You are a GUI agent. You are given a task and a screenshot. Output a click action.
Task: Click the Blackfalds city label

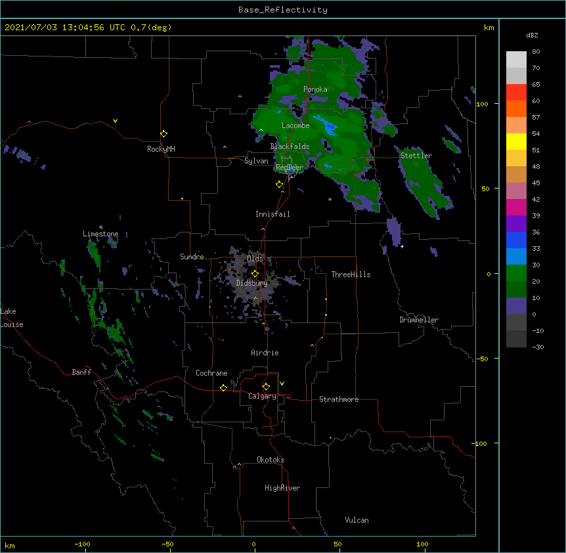coord(290,146)
